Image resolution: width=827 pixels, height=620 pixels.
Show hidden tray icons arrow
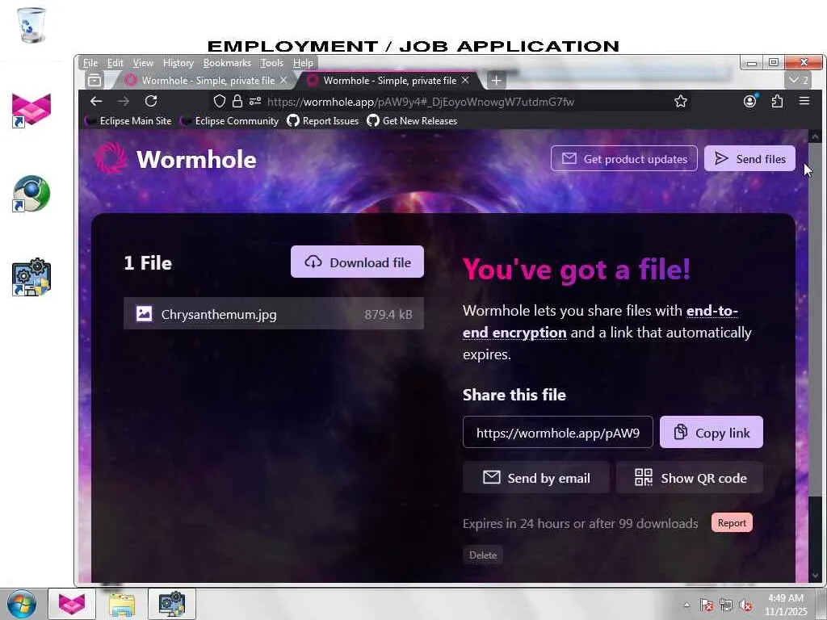click(x=686, y=605)
